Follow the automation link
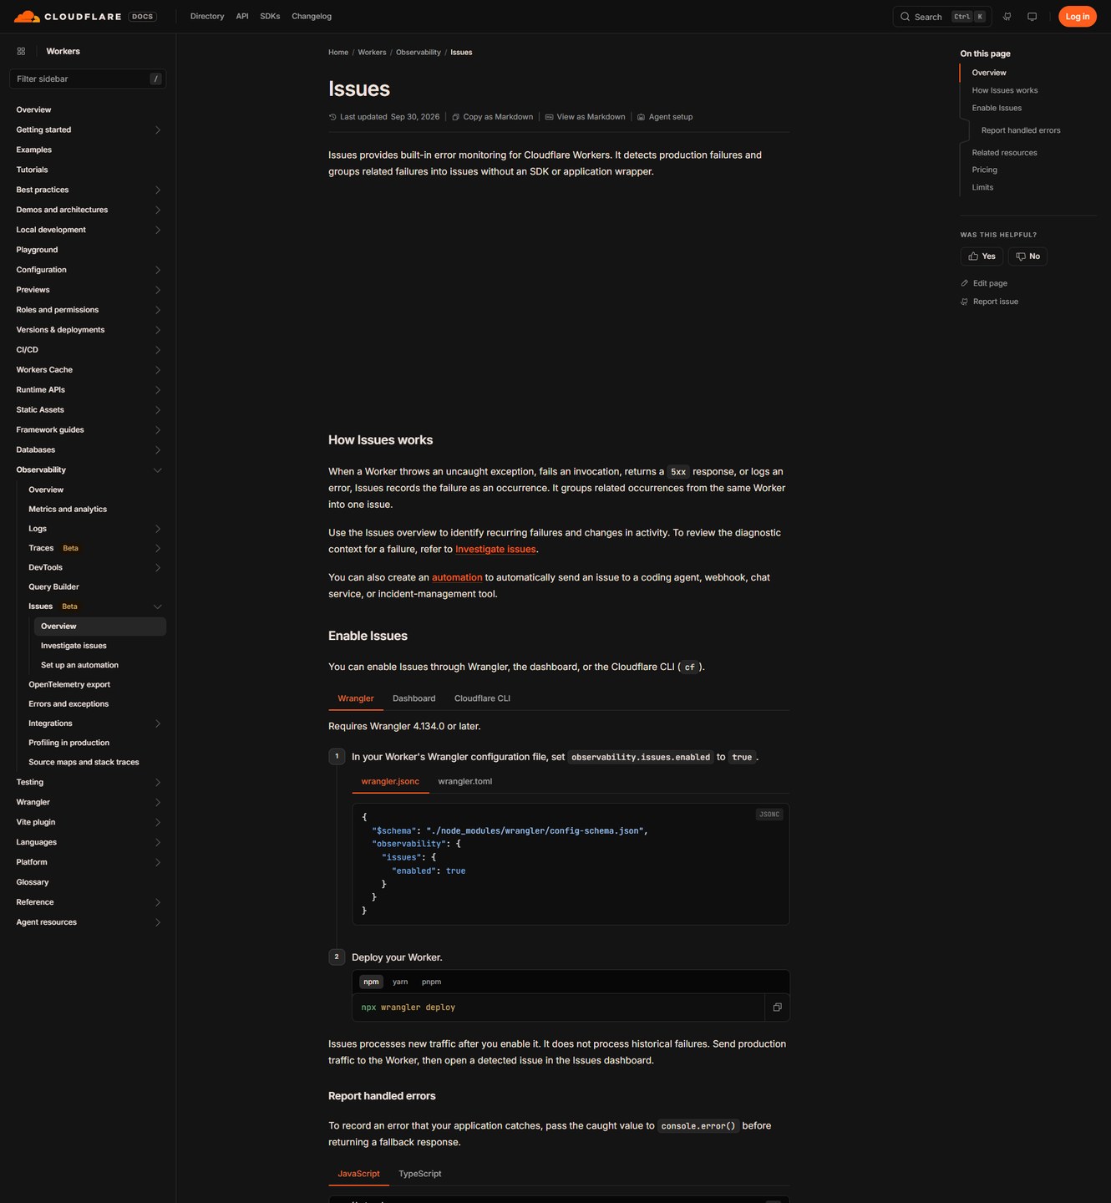The height and width of the screenshot is (1203, 1111). pyautogui.click(x=457, y=578)
